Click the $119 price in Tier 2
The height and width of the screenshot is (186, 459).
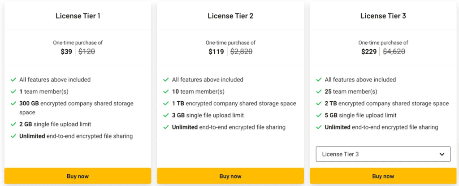(216, 52)
